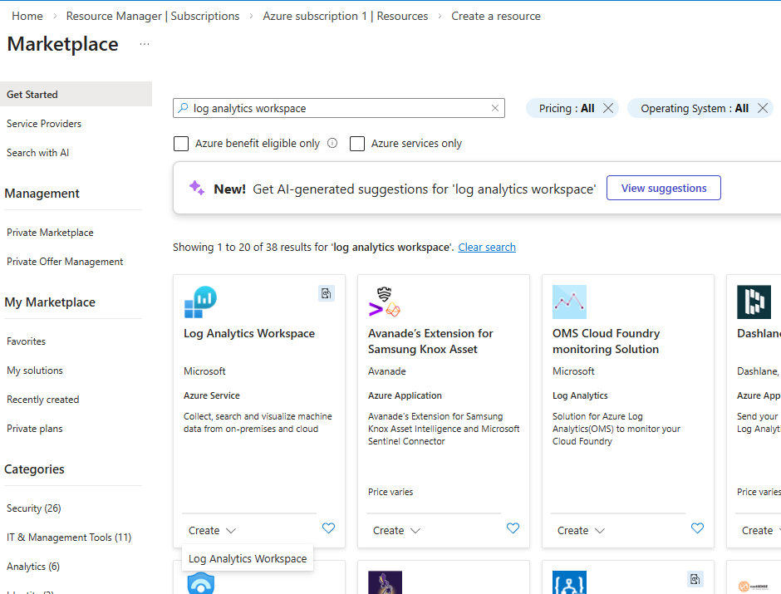Click the View suggestions button
Viewport: 781px width, 594px height.
coord(663,188)
